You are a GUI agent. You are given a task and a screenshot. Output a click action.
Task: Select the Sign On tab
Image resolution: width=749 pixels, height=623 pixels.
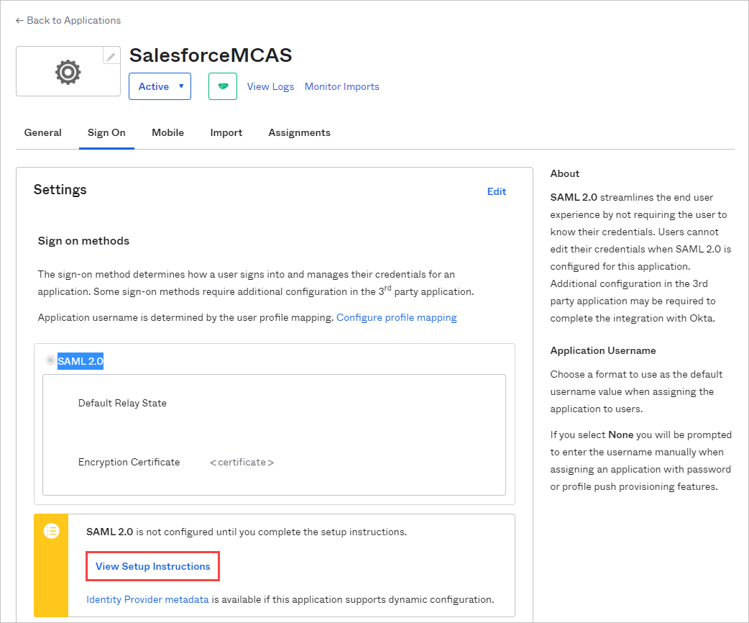coord(106,132)
